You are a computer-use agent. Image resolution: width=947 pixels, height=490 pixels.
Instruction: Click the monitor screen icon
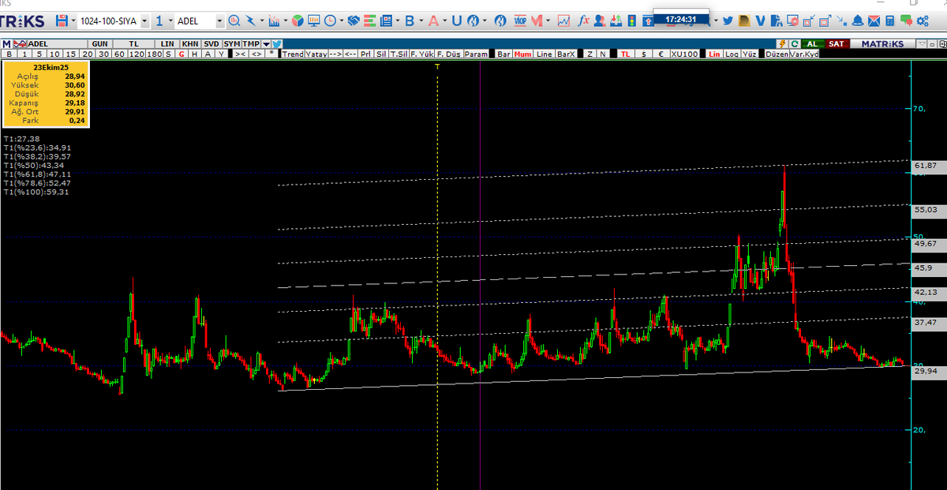click(x=313, y=21)
